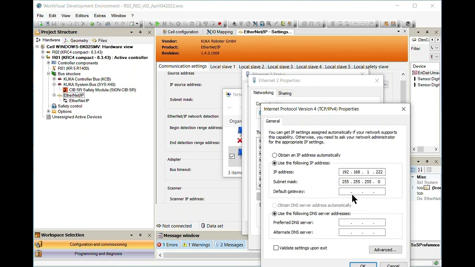Select Obtain an IP address automatically
The width and height of the screenshot is (475, 267).
click(275, 155)
